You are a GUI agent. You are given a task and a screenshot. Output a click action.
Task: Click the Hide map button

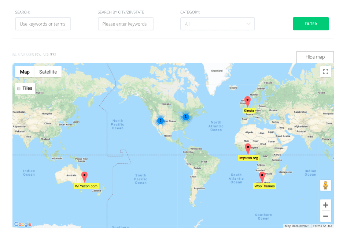[315, 57]
